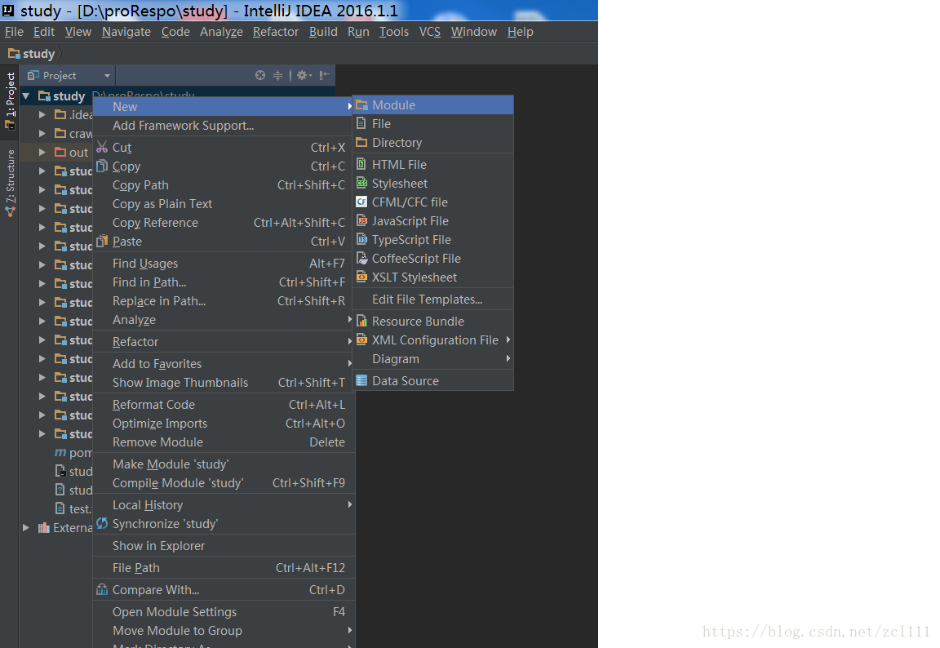Viewport: 940px width, 648px height.
Task: Click the Collapse All icon in Project toolbar
Action: click(x=277, y=75)
